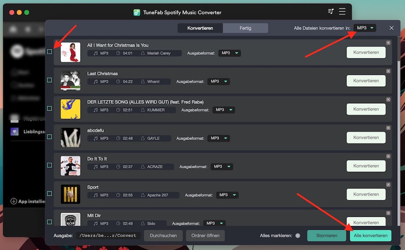This screenshot has height=250, width=405.
Task: Click the output path field /Users/be...r/Convert
Action: [108, 236]
